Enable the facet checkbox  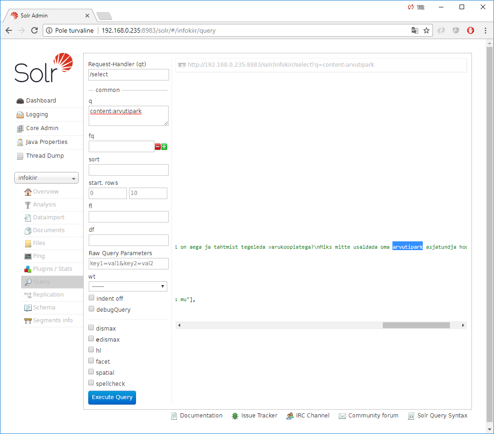[91, 361]
